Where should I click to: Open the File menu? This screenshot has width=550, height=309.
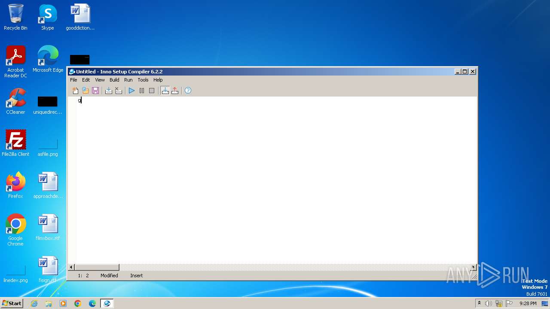73,80
